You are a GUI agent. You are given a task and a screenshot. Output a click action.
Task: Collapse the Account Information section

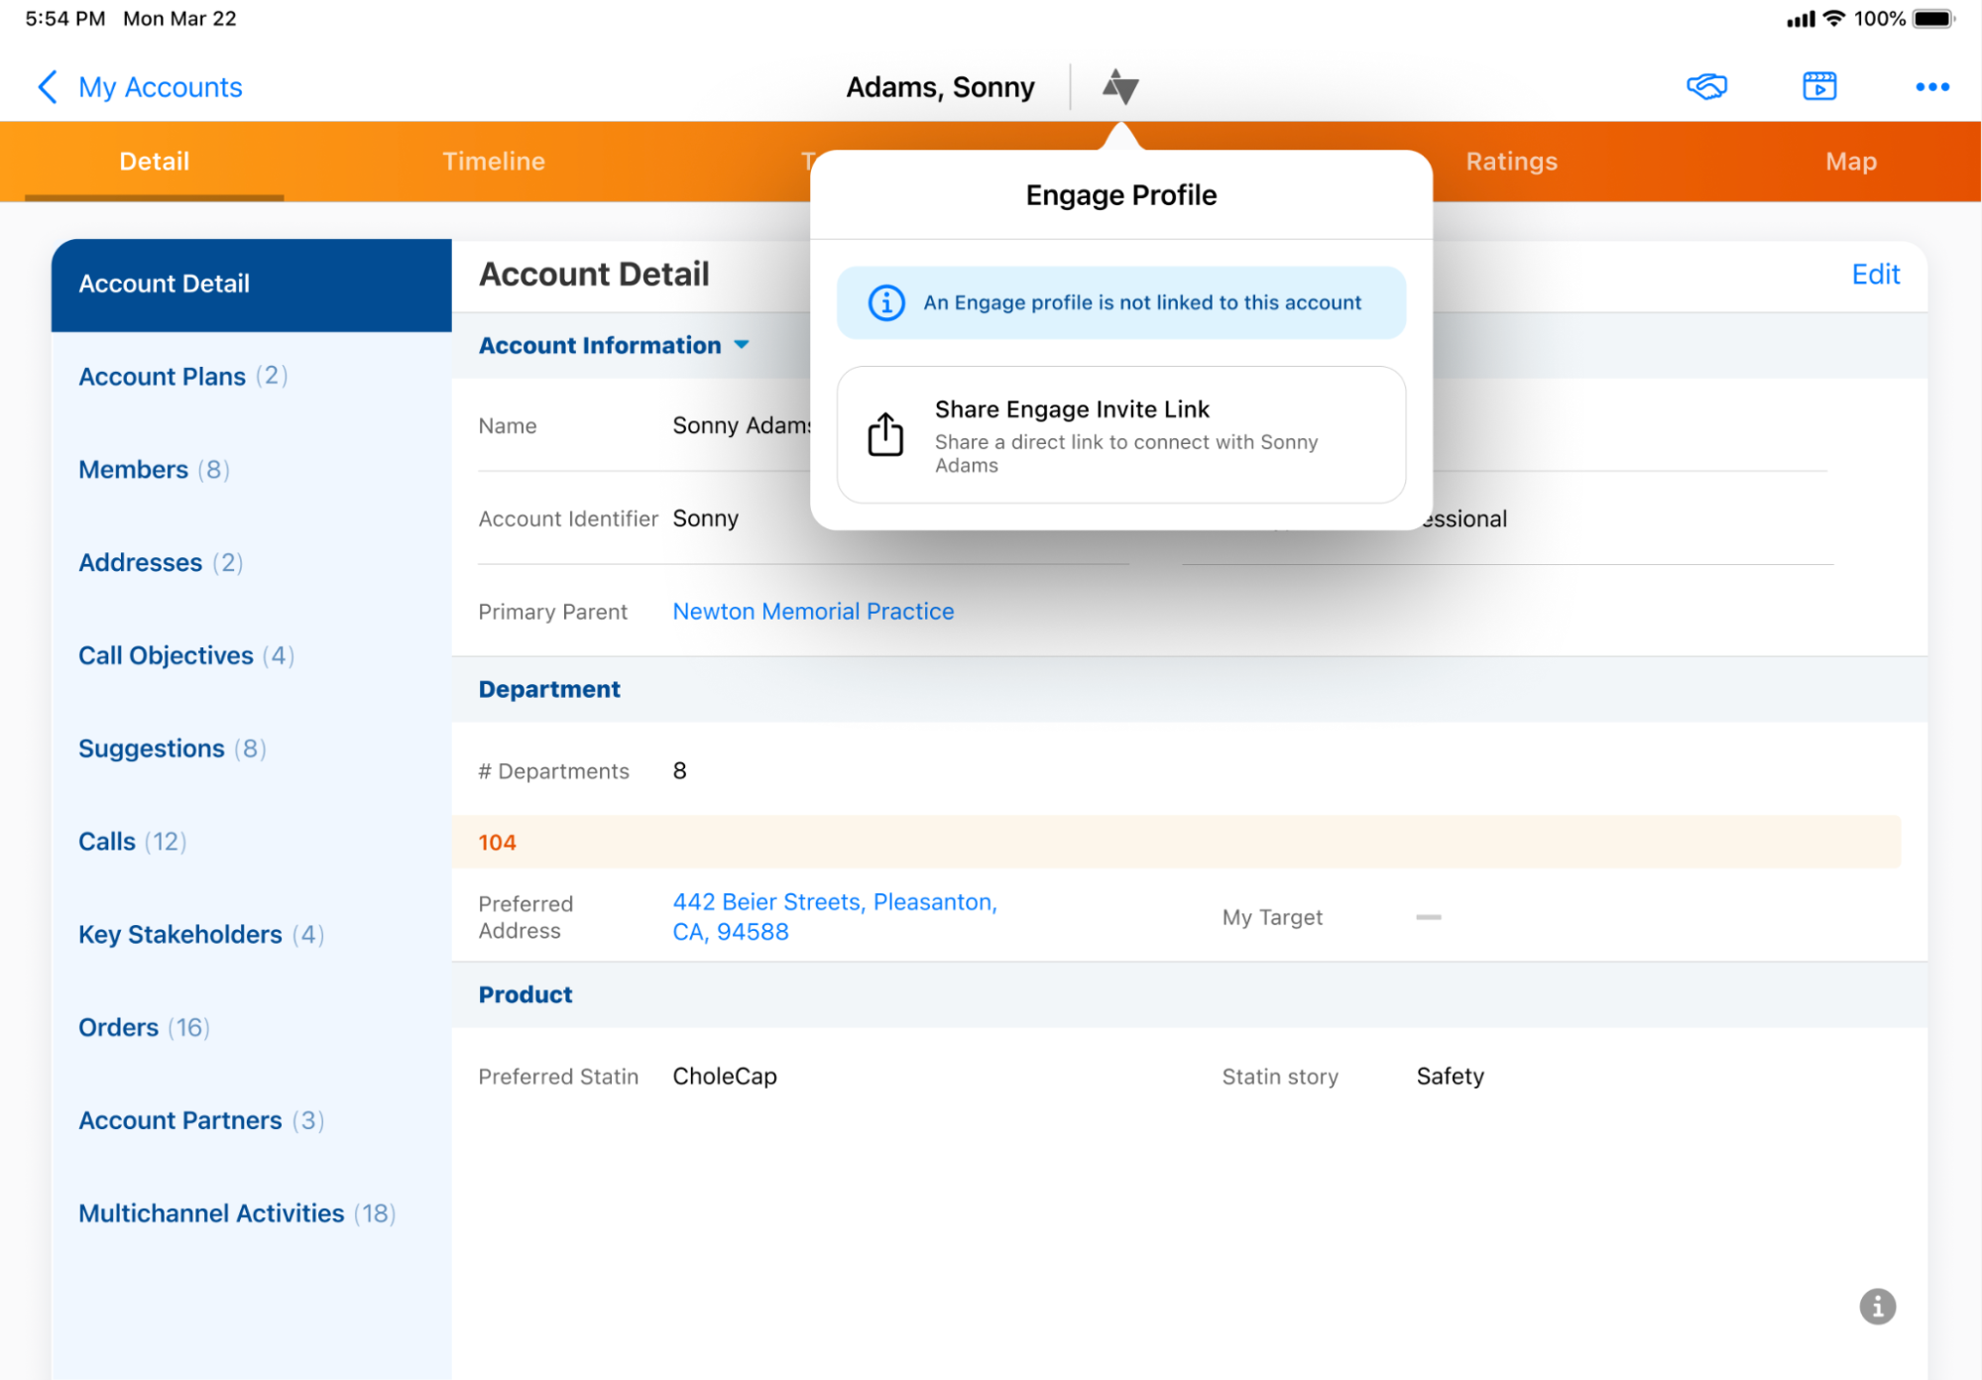741,345
